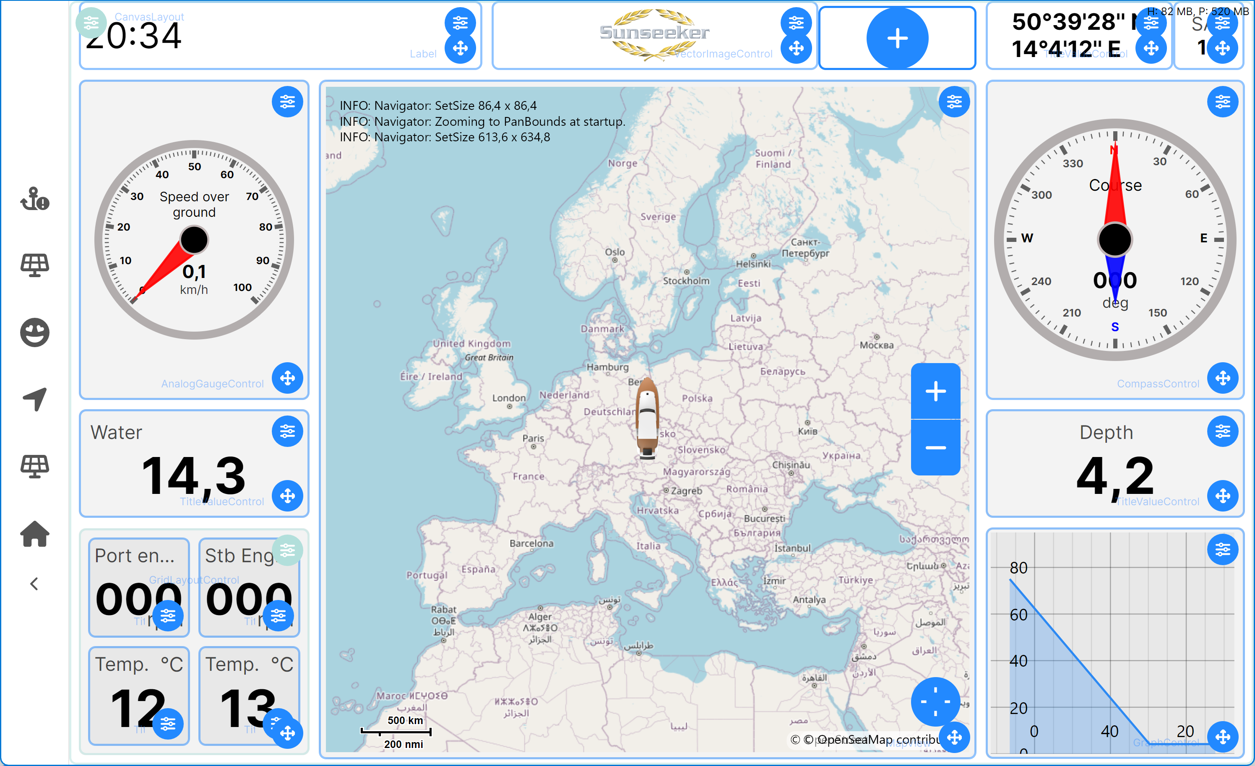
Task: Click move handle of the map widget
Action: pyautogui.click(x=954, y=737)
